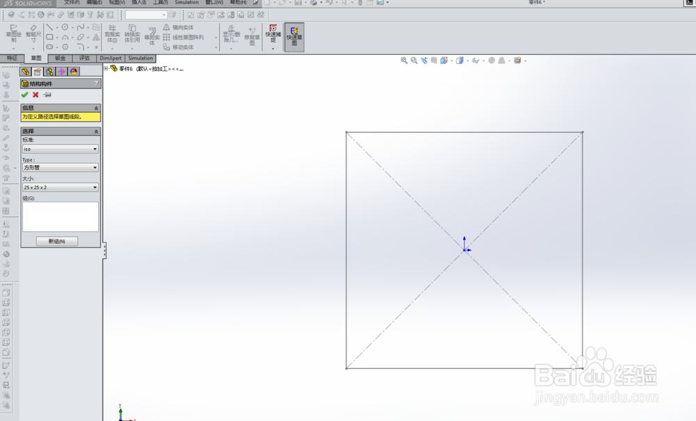Click the zoom-to-fit icon above the viewport
Viewport: 696px width, 421px height.
coord(404,61)
